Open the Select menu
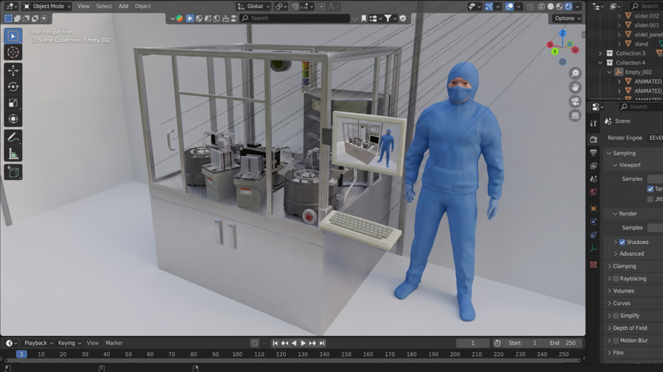 [104, 7]
